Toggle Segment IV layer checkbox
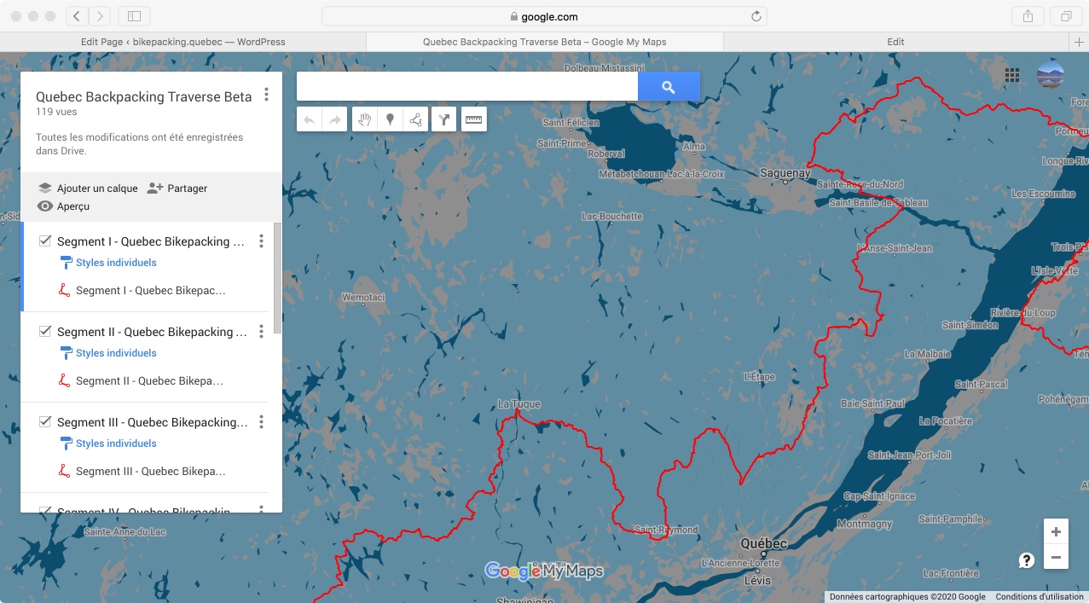 [x=45, y=510]
